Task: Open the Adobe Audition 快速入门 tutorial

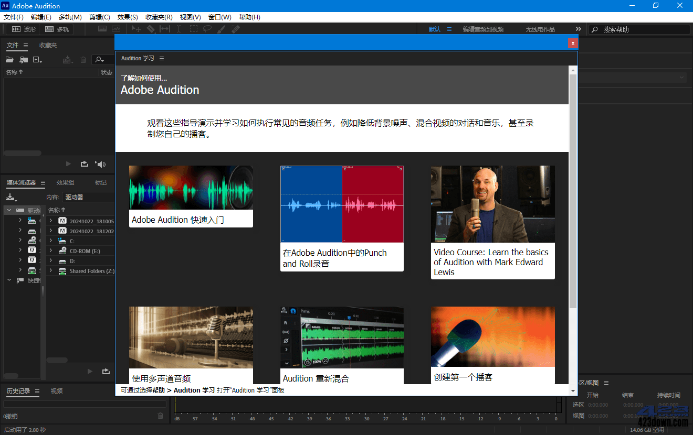Action: [191, 197]
